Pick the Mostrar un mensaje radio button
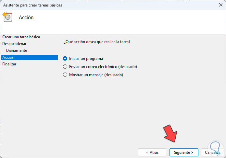226x158 pixels. click(x=65, y=75)
